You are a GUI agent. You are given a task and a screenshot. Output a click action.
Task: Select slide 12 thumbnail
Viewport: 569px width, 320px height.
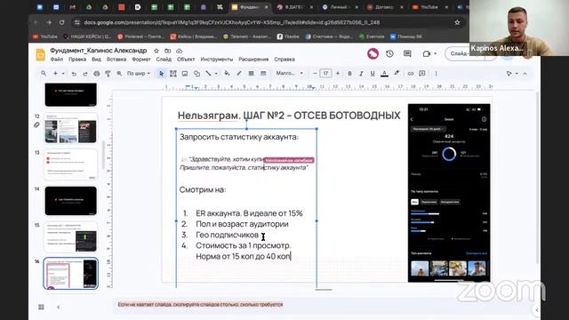coord(71,128)
